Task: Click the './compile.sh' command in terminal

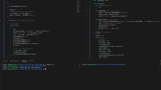Action: 49,64
